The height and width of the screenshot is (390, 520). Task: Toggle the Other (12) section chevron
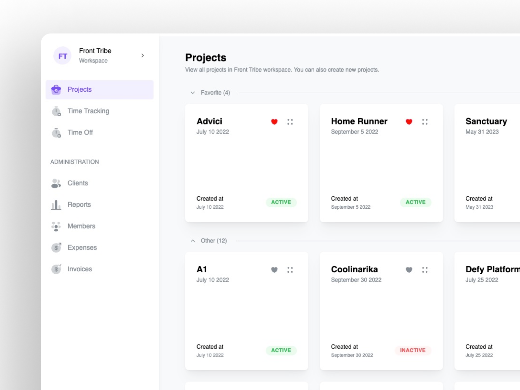click(193, 241)
